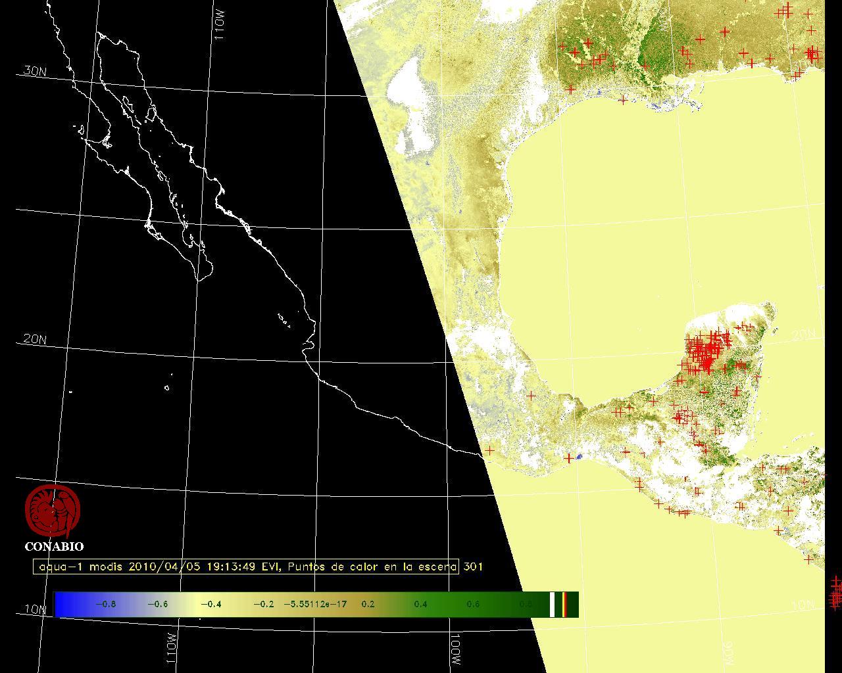Click the red crosses outside the map's right edge
Image resolution: width=842 pixels, height=673 pixels.
click(835, 592)
